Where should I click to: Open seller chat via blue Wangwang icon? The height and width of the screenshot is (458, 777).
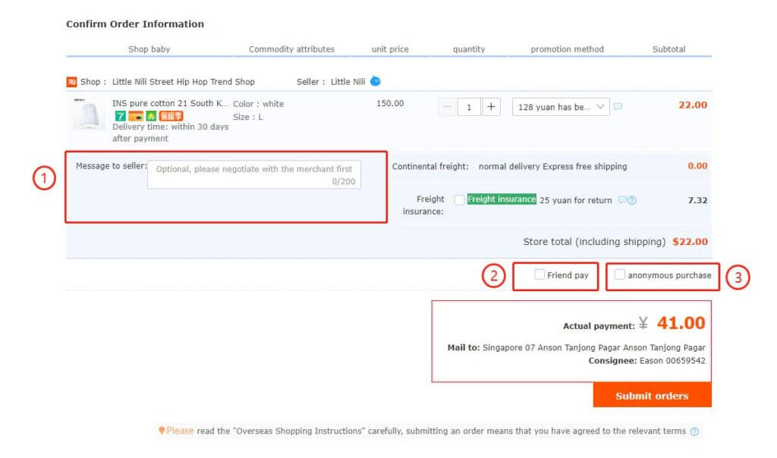point(376,81)
